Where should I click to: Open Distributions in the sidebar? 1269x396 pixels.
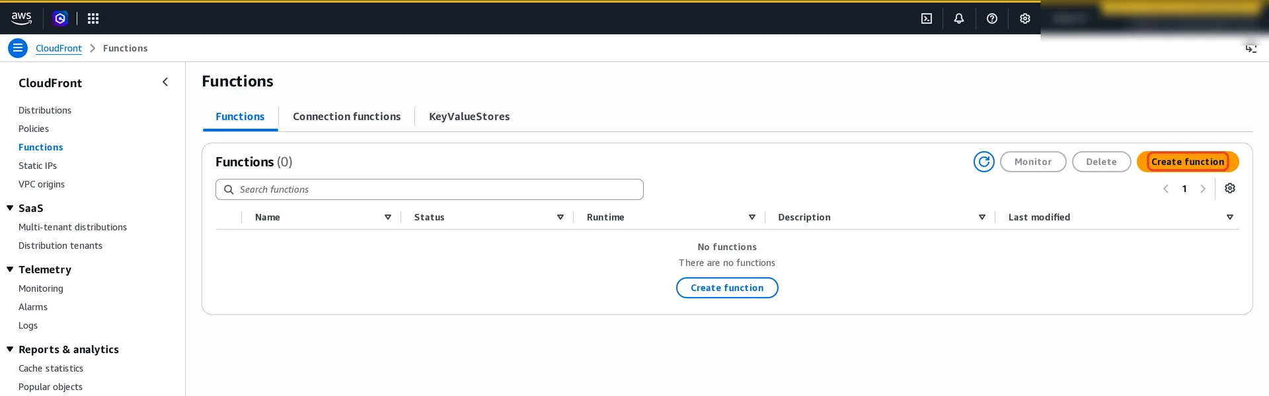point(45,110)
